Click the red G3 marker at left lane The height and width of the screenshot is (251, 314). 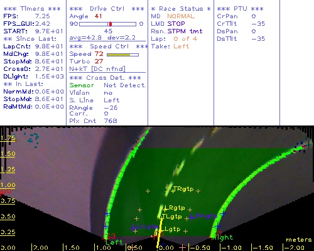pos(111,236)
